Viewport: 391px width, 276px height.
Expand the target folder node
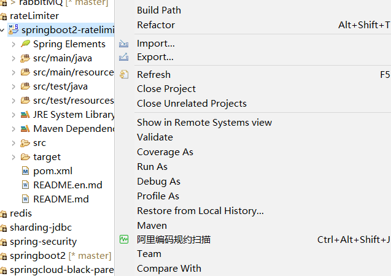tap(14, 157)
